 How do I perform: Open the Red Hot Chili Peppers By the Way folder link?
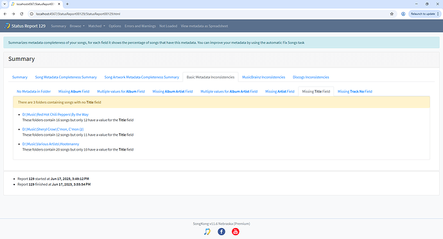pyautogui.click(x=55, y=115)
